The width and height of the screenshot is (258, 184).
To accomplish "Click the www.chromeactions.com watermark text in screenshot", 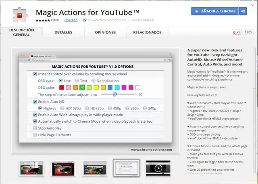I will click(x=152, y=150).
